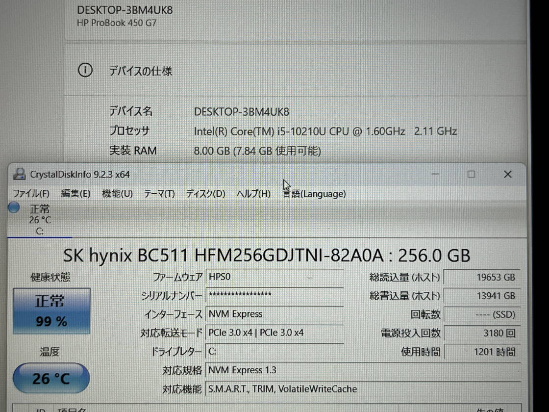549x412 pixels.
Task: Click the 正常 99 % health status button
Action: (52, 311)
